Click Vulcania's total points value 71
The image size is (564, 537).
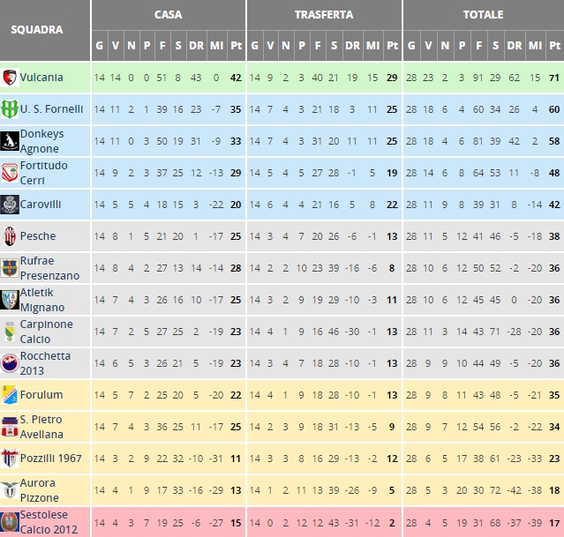[x=554, y=78]
